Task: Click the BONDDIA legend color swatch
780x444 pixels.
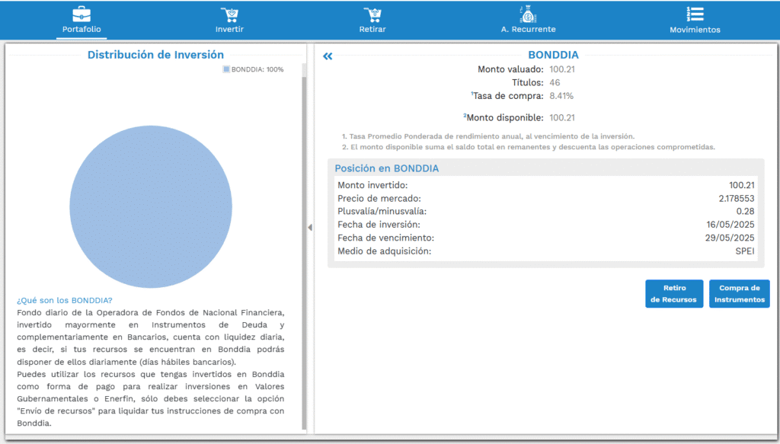Action: point(226,69)
